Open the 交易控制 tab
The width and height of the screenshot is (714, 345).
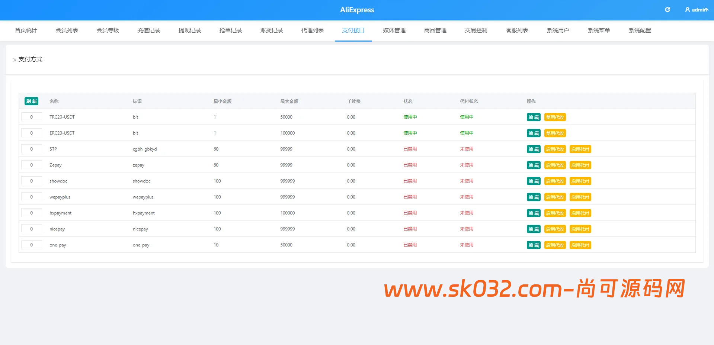coord(476,30)
